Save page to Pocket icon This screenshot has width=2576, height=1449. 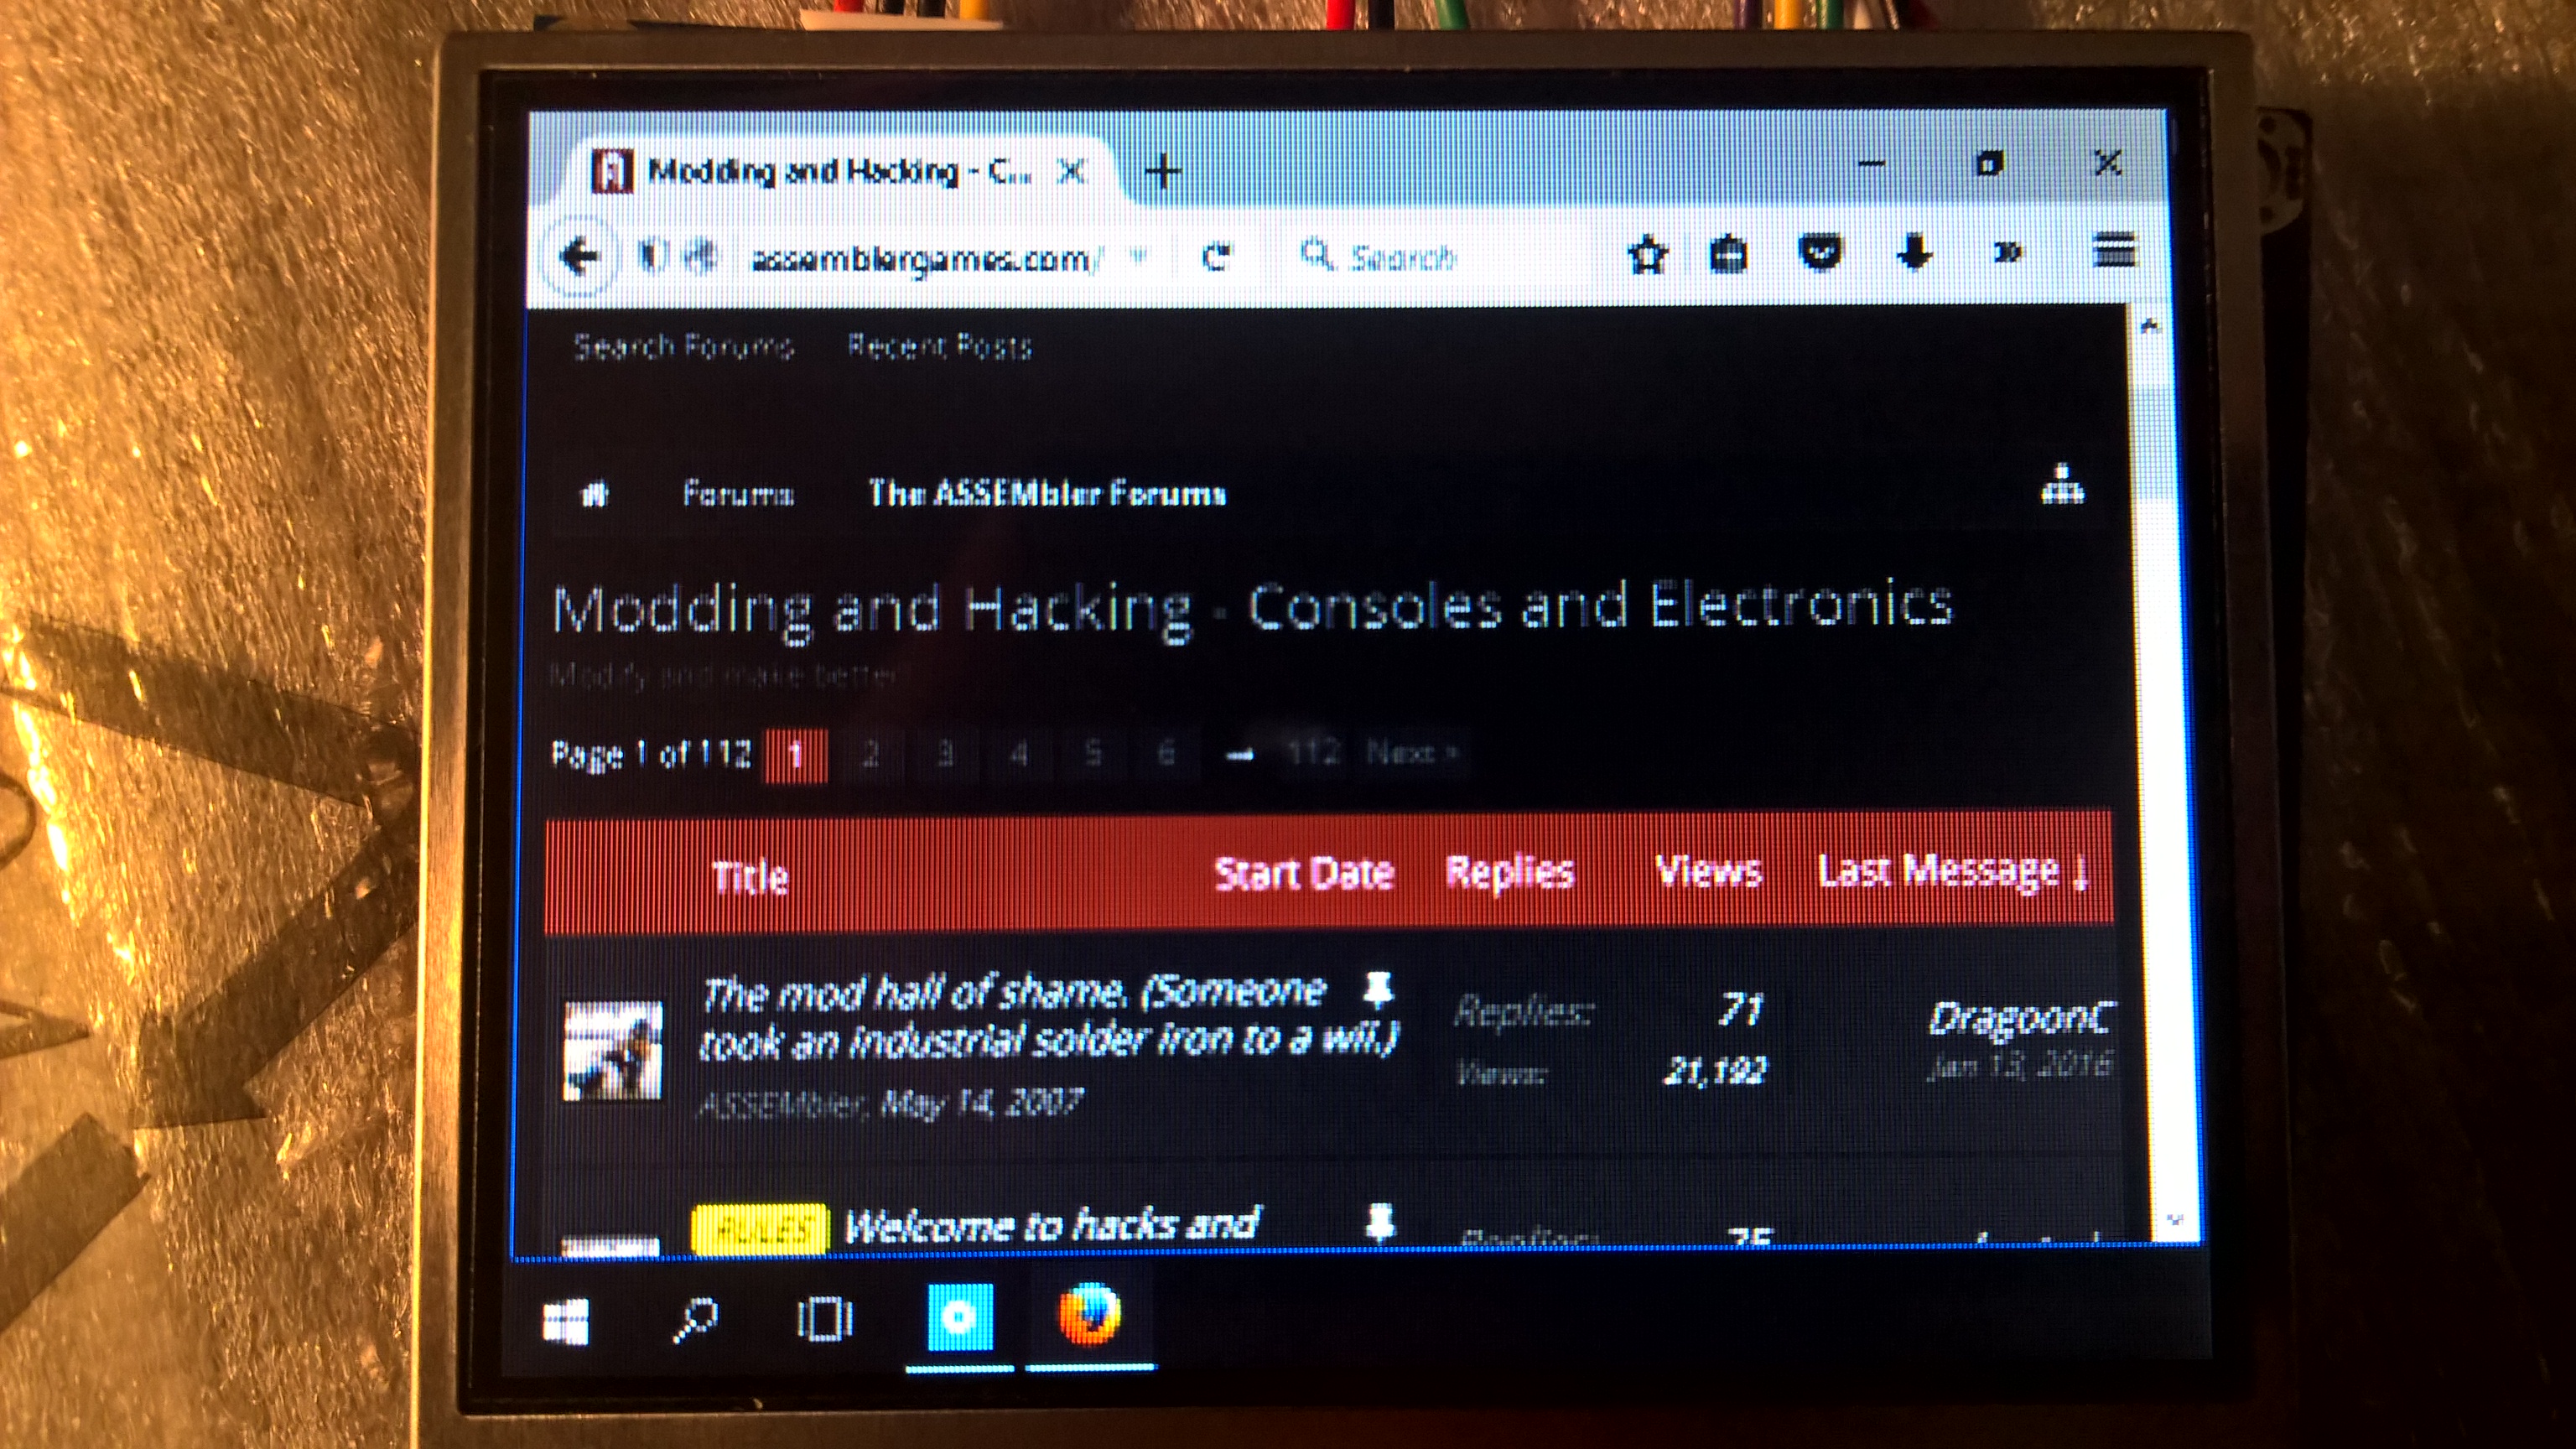pos(1820,253)
